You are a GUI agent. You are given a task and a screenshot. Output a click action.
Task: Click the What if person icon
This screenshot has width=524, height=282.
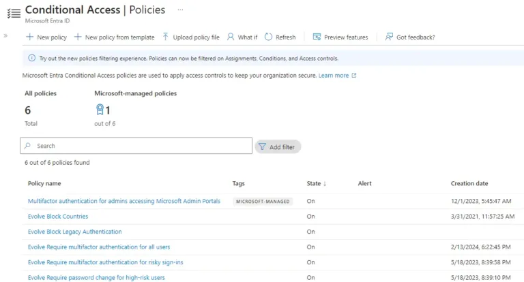pos(231,37)
